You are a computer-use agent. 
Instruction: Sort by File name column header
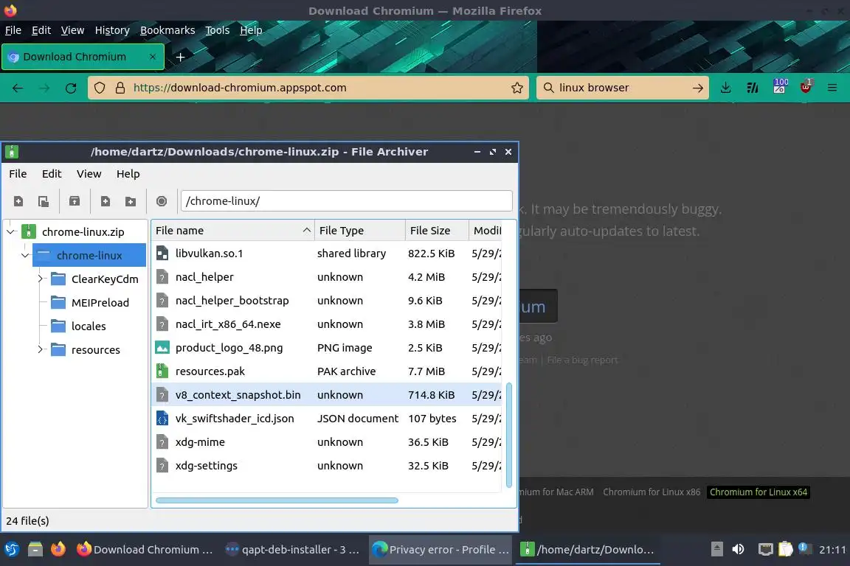click(x=233, y=230)
